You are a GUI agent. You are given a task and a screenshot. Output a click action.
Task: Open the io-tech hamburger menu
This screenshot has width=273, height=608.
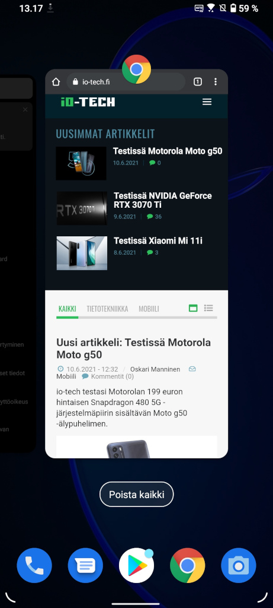click(207, 102)
